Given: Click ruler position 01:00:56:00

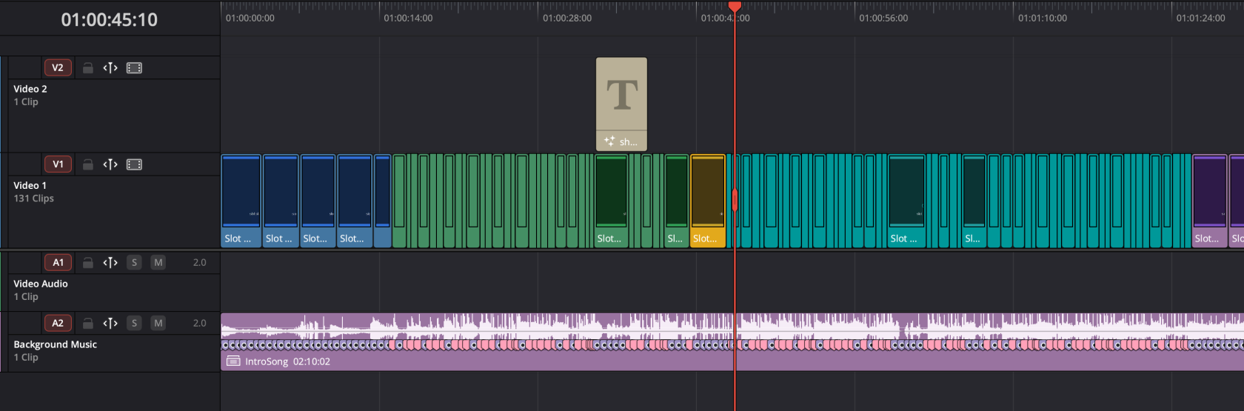Looking at the screenshot, I should [883, 18].
